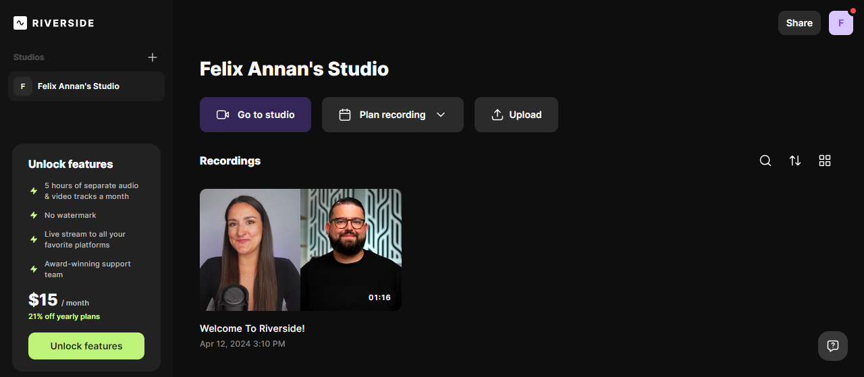Switch to grid view icon

pyautogui.click(x=825, y=161)
